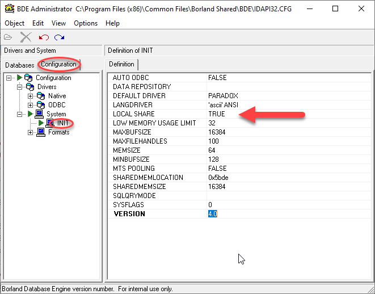Click the AUTO ODBC value FALSE
This screenshot has height=294, width=375.
pos(217,78)
